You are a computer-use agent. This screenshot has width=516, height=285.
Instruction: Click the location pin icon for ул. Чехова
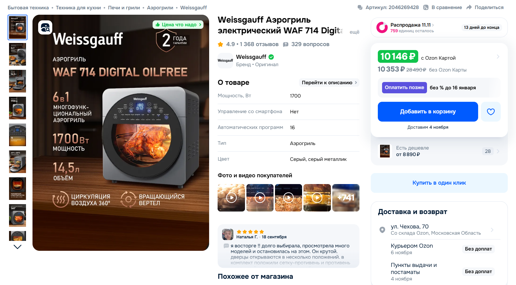tap(382, 230)
